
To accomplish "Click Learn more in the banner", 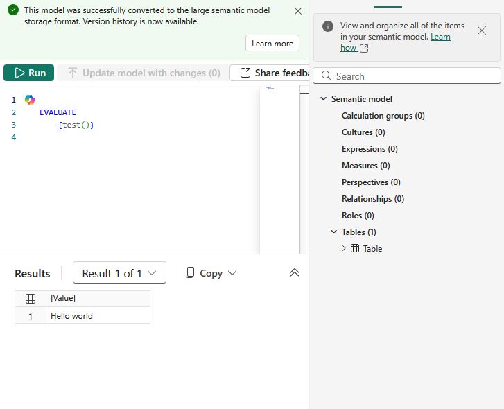I will click(272, 44).
